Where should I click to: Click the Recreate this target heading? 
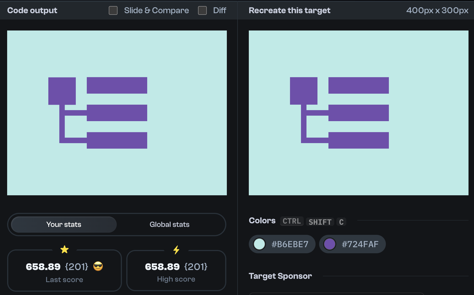289,10
